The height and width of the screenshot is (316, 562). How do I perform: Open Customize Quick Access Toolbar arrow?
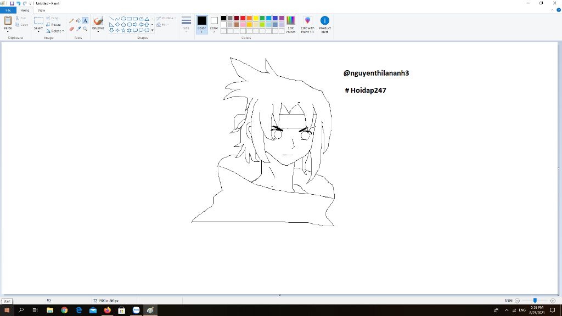(30, 4)
